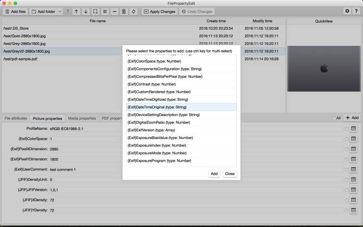Expand the Add folder dropdown arrow

pyautogui.click(x=60, y=12)
